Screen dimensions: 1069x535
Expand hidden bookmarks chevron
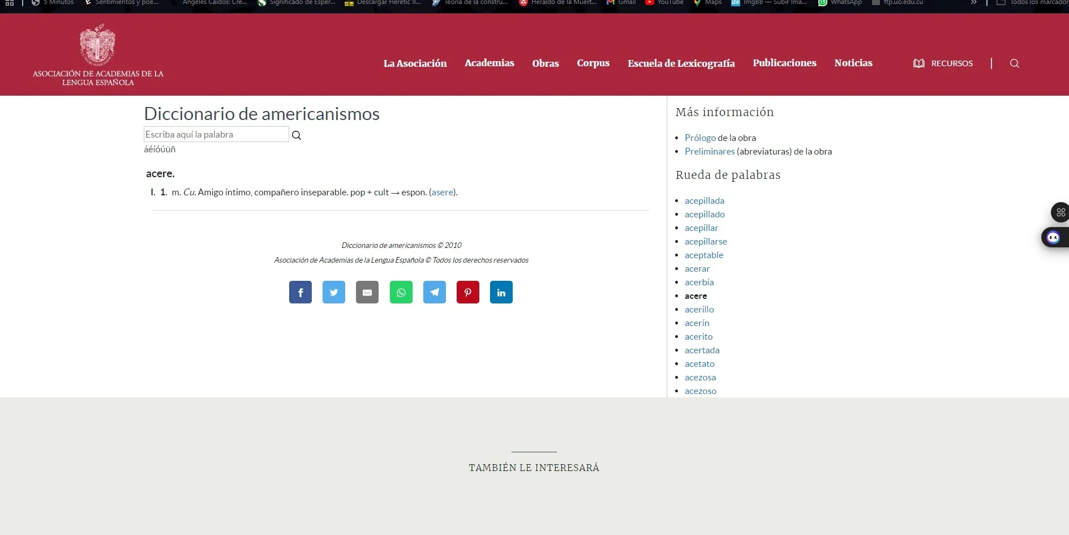[973, 3]
